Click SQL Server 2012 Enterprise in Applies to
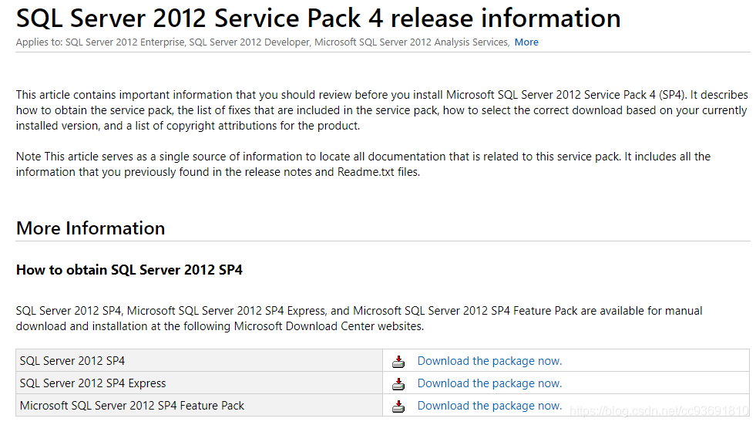The image size is (756, 425). 125,42
